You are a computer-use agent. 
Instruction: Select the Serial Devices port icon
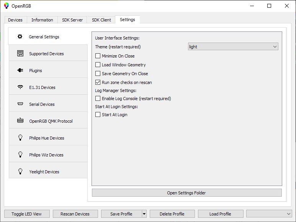[x=20, y=104]
